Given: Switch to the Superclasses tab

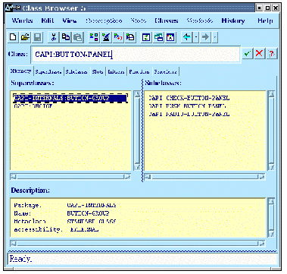Looking at the screenshot, I should point(48,72).
